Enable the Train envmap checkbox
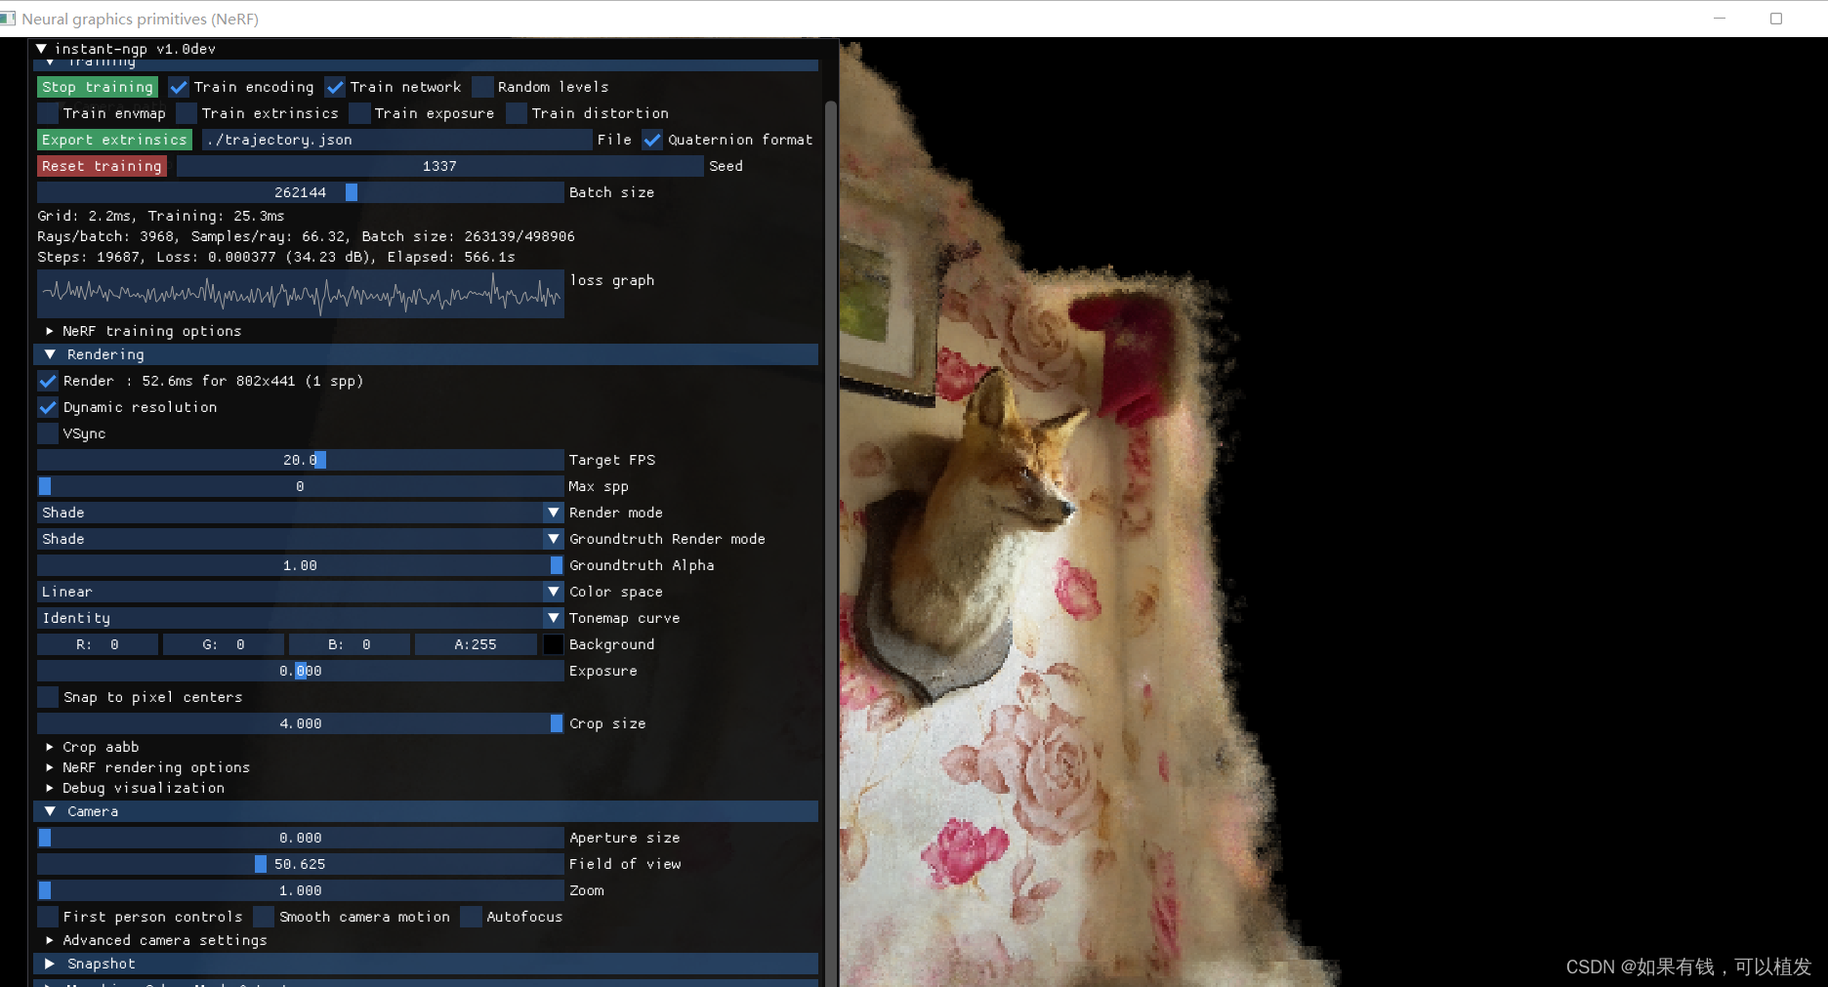Viewport: 1828px width, 987px height. coord(48,113)
